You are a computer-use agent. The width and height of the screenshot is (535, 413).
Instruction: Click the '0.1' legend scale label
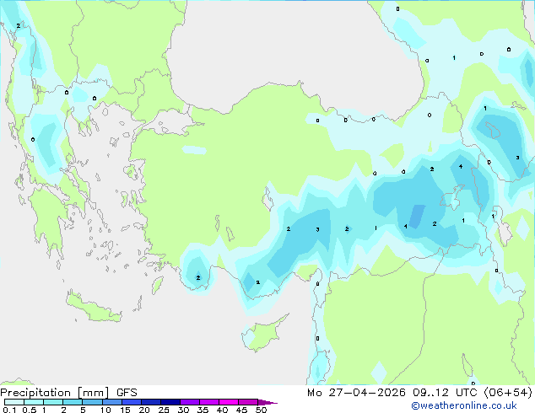[x=9, y=410]
